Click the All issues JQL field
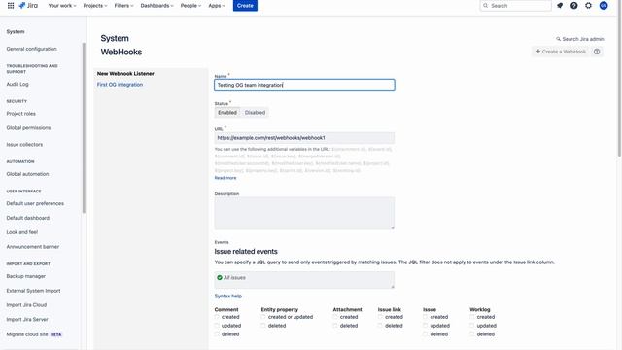The image size is (622, 350). click(304, 280)
